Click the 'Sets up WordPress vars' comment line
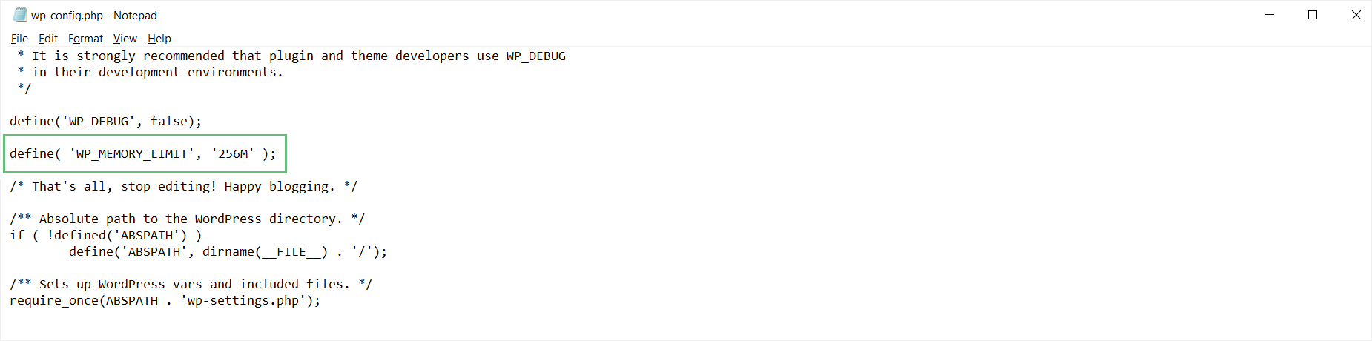The image size is (1372, 341). tap(191, 284)
